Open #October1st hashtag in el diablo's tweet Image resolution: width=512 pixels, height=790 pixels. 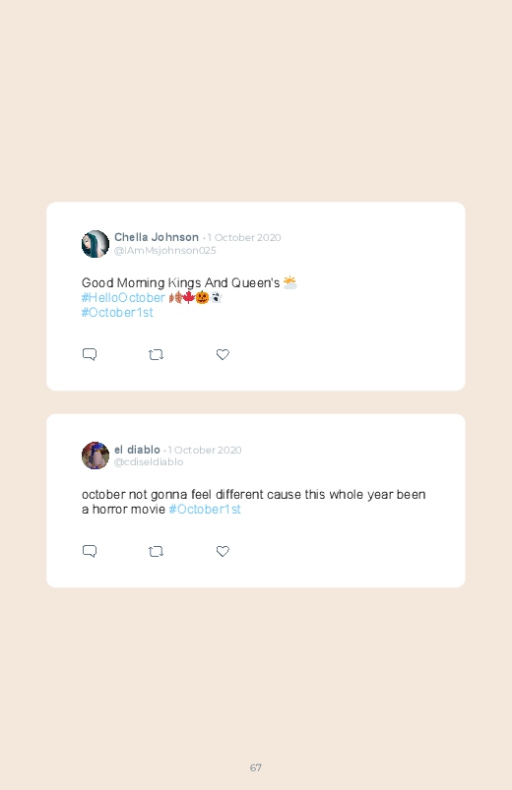[x=205, y=510]
